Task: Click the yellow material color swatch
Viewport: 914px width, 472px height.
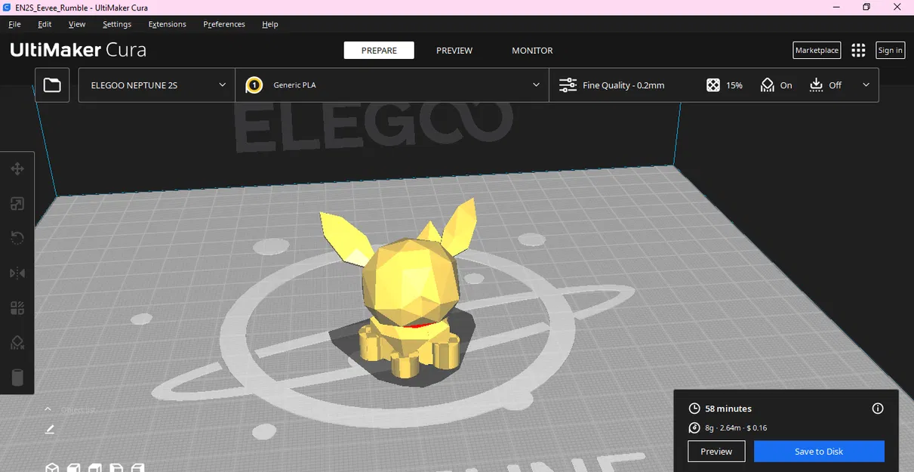Action: point(254,85)
